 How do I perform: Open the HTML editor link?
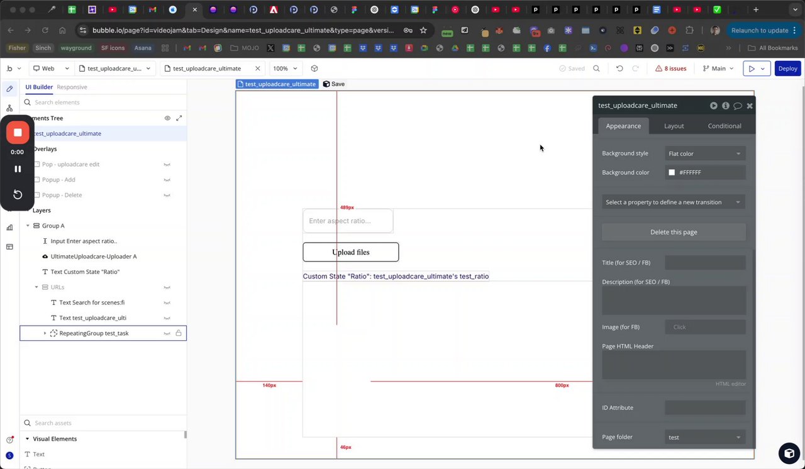coord(730,384)
